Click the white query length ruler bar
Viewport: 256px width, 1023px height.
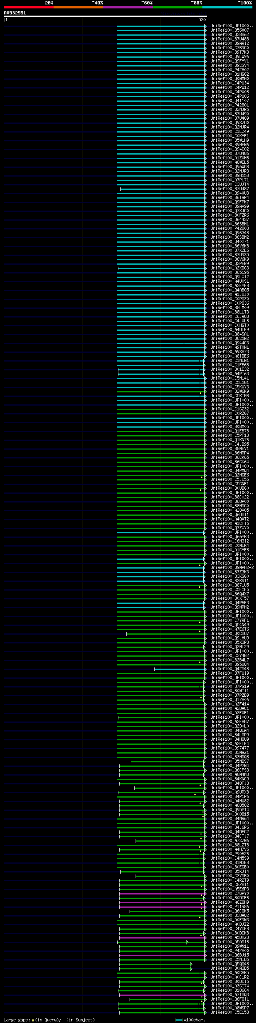(105, 16)
